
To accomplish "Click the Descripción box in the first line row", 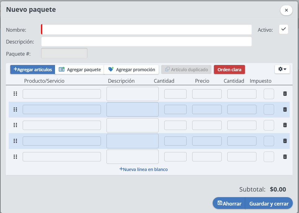I will click(x=133, y=94).
